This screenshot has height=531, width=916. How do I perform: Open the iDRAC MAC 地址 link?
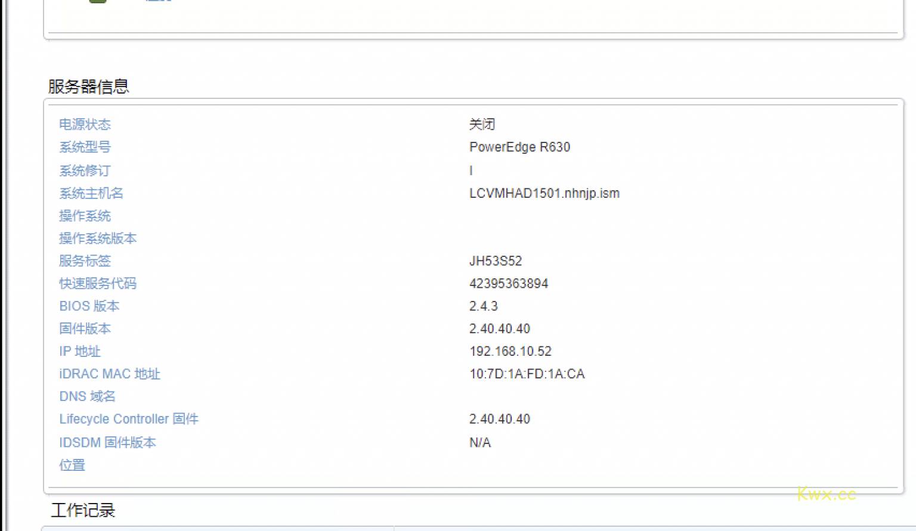coord(109,374)
